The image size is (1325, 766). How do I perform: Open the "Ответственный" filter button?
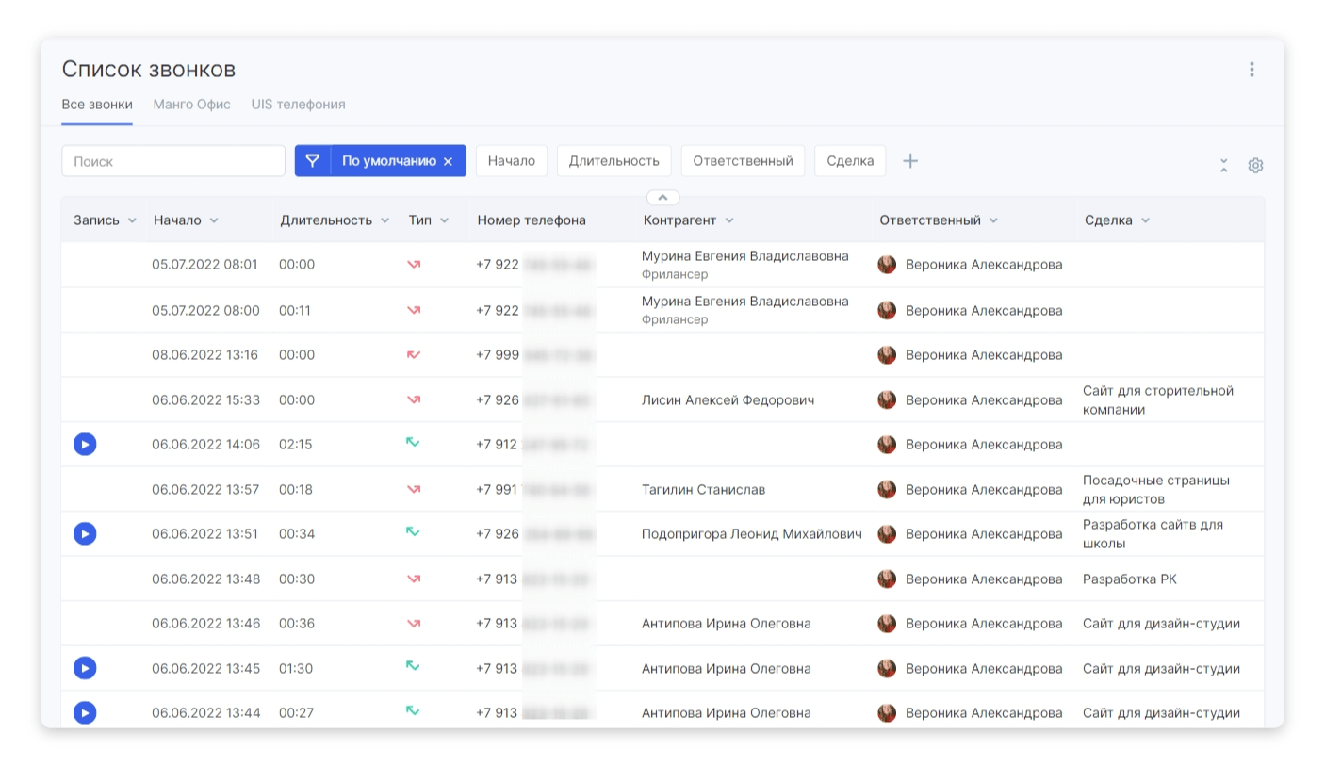743,160
